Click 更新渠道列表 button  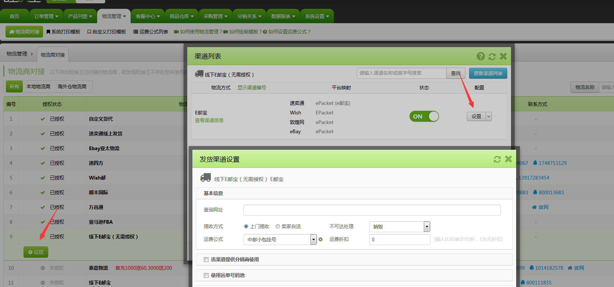[x=488, y=73]
